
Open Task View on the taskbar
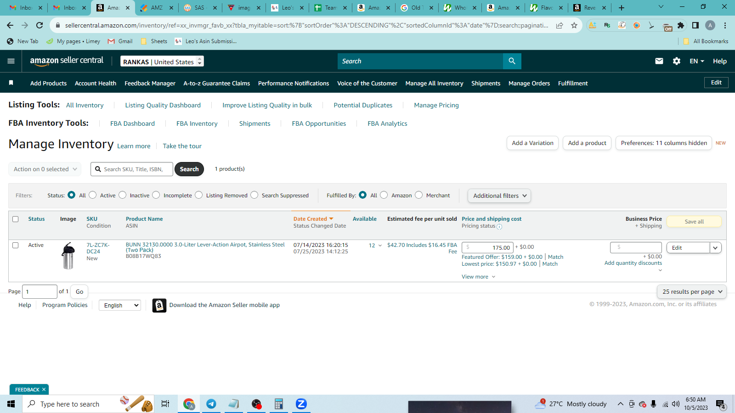pos(165,404)
